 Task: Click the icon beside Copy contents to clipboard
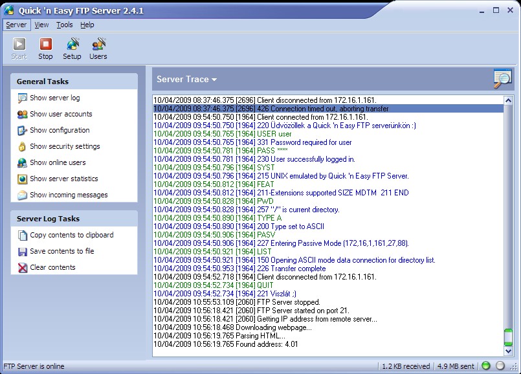click(22, 236)
